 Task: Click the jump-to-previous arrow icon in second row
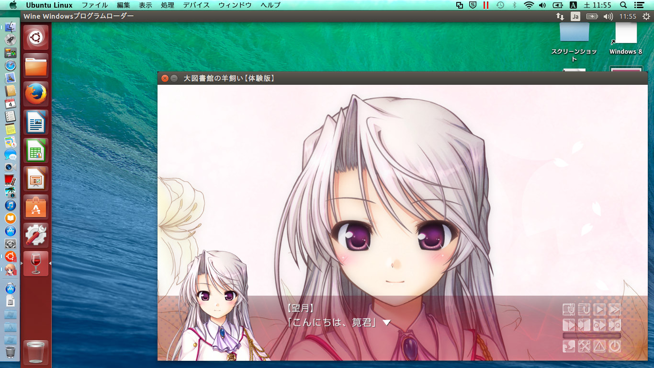click(x=584, y=325)
